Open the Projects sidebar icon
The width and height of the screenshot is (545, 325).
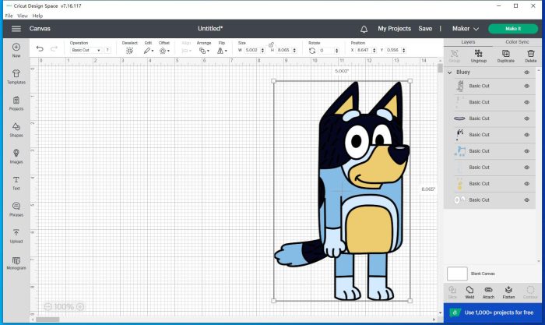16,101
